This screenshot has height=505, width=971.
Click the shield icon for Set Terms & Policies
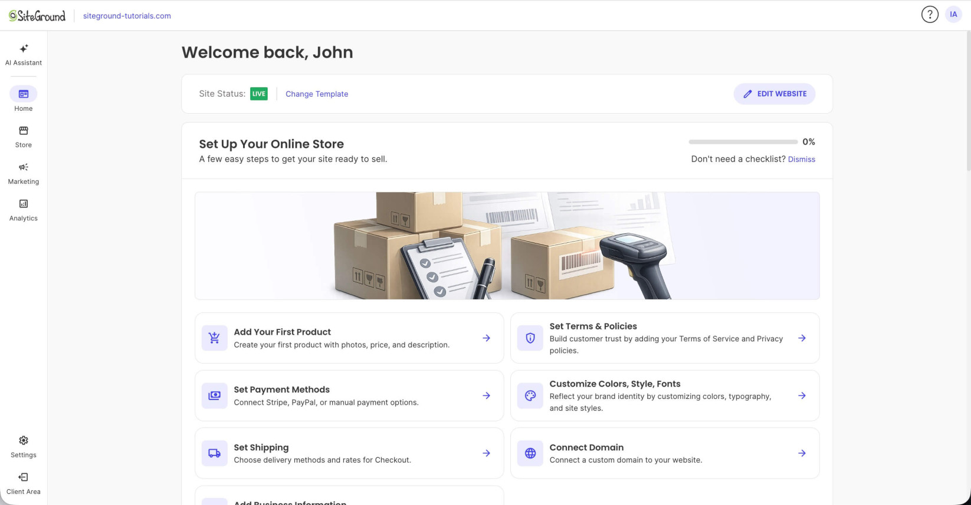530,338
